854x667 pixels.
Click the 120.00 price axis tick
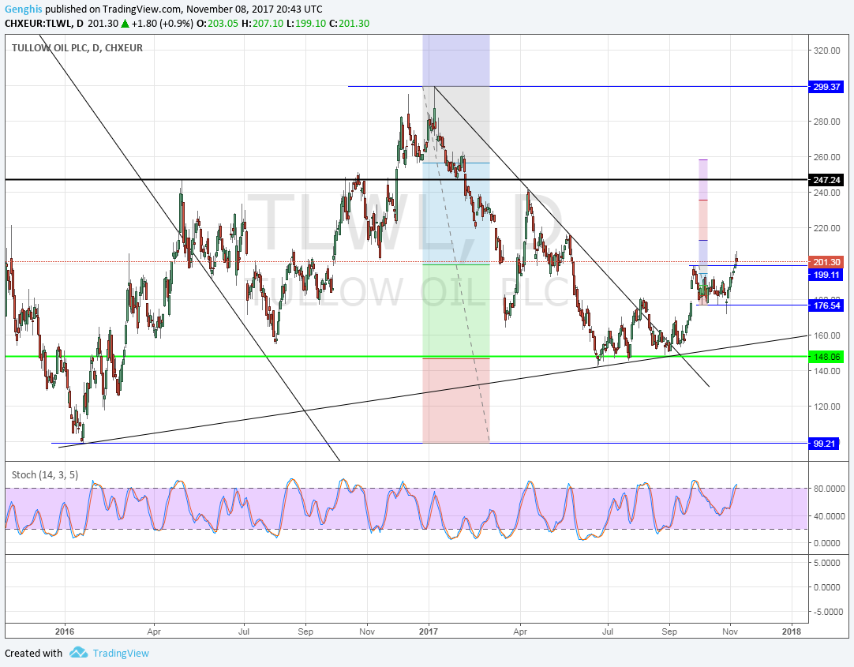(826, 407)
